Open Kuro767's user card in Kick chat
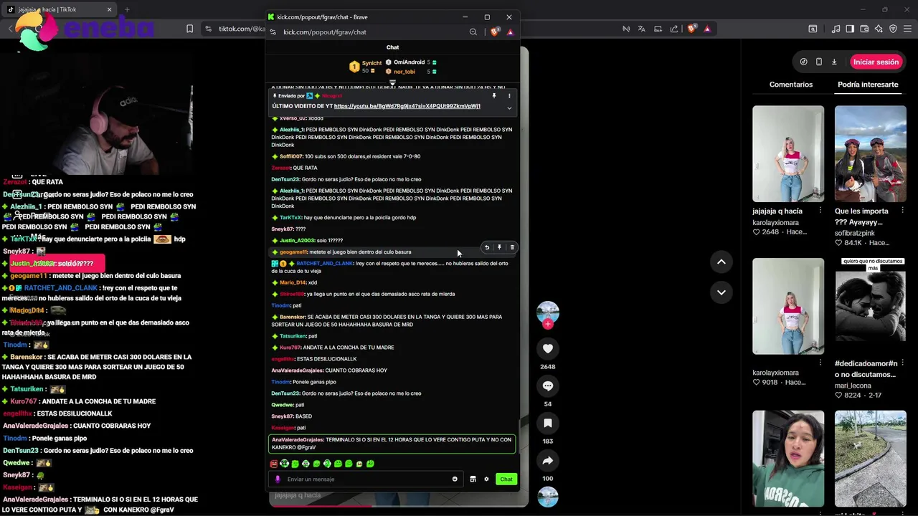Image resolution: width=918 pixels, height=516 pixels. point(290,348)
